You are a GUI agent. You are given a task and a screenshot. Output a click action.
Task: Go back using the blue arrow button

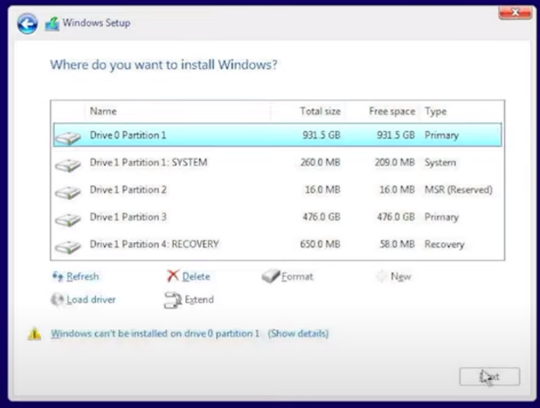tap(27, 24)
